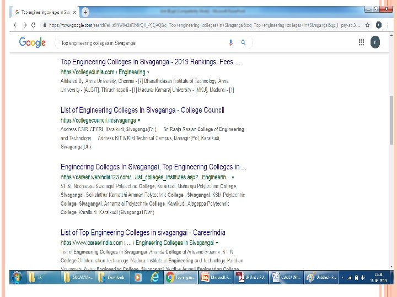Viewport: 397px width, 297px height.
Task: Open Engineering Colleges In Sivagangai webindia123 result
Action: pos(153,167)
